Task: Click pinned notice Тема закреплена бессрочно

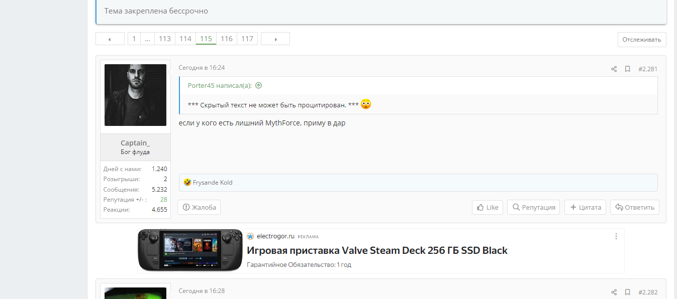Action: pyautogui.click(x=156, y=11)
